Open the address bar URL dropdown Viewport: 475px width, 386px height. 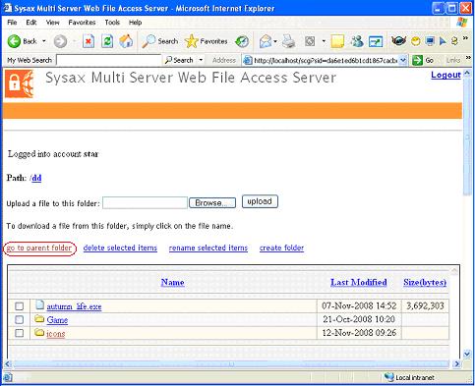click(403, 60)
